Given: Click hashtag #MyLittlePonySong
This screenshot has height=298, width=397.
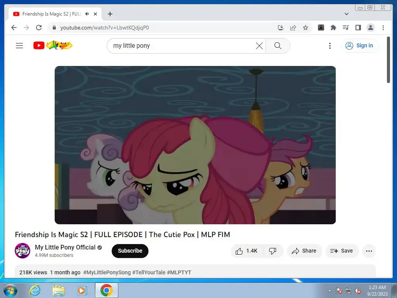Looking at the screenshot, I should (x=107, y=272).
